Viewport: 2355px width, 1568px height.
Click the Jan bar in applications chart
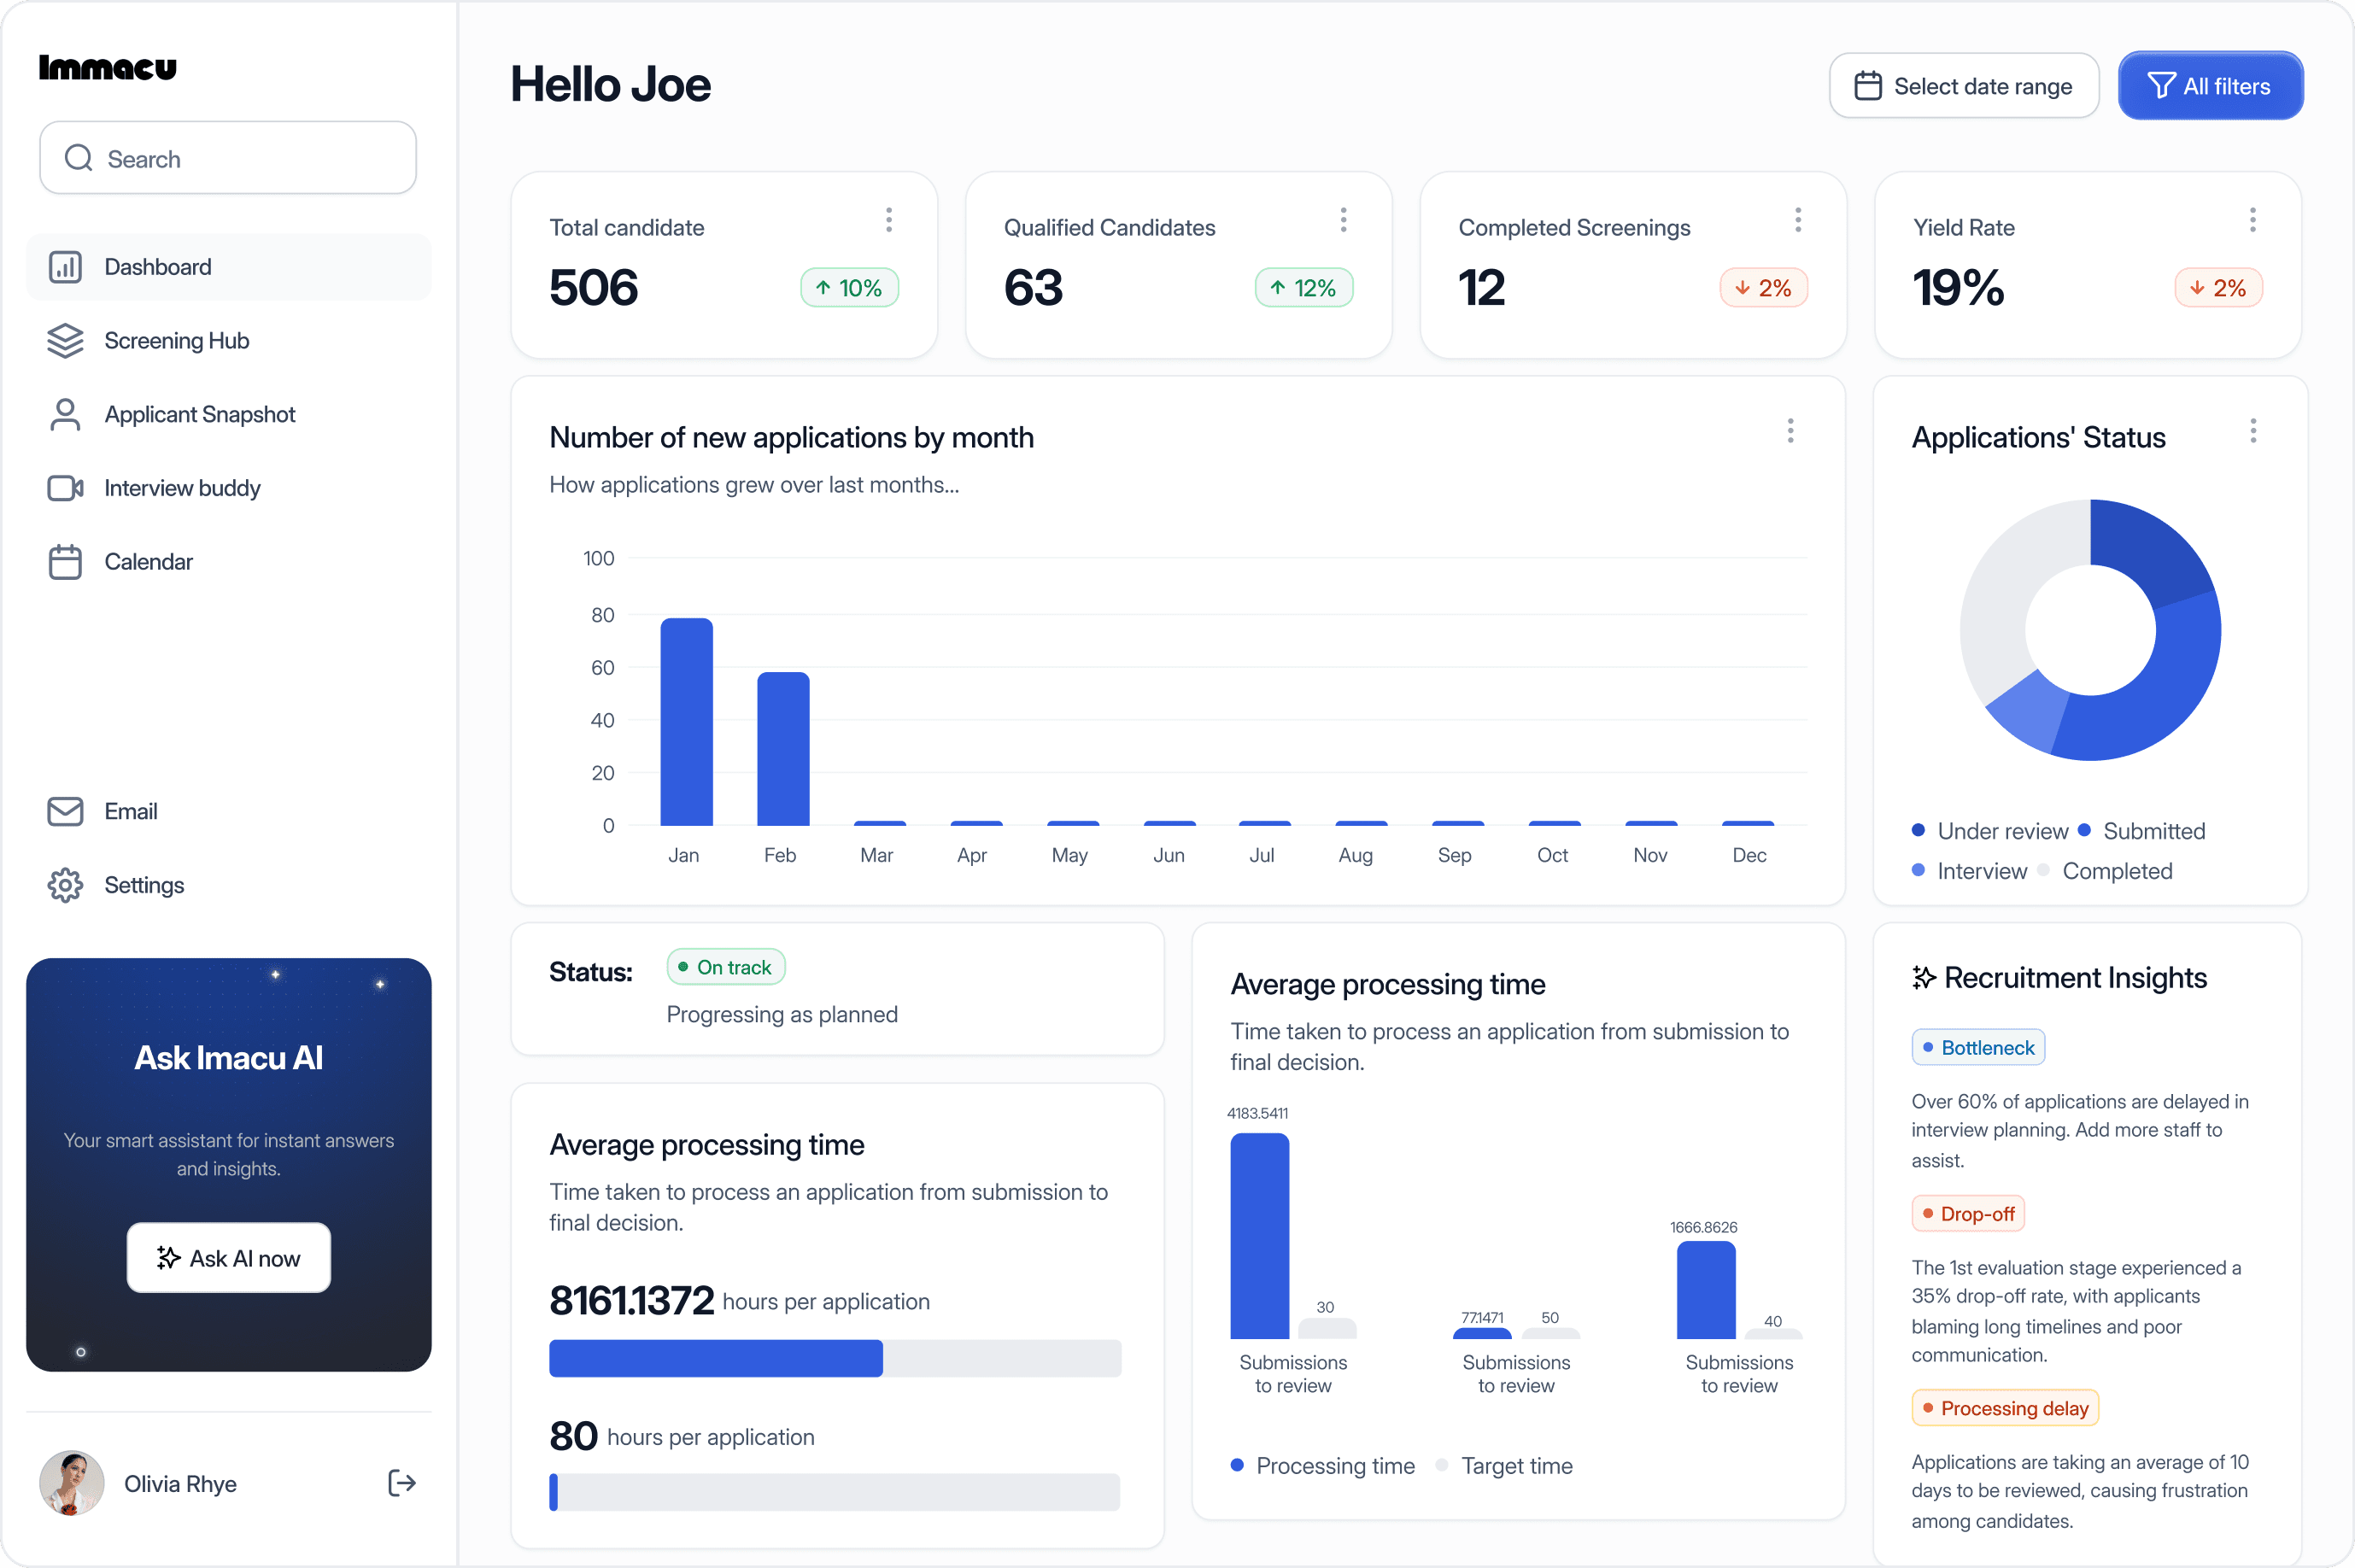coord(686,721)
